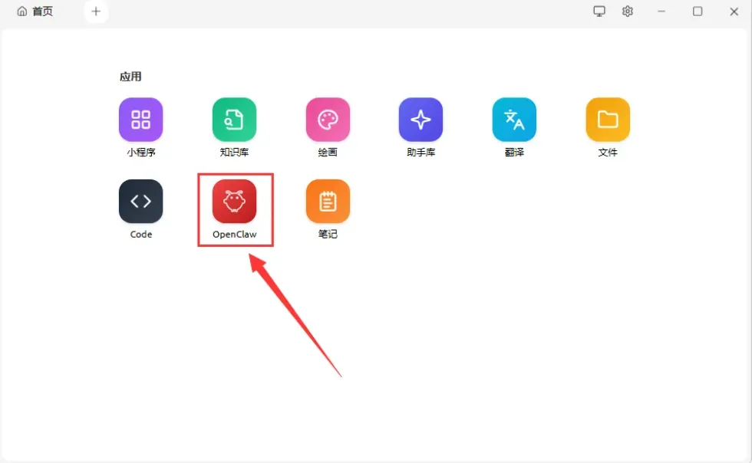Launch the Code app
The image size is (752, 463).
(140, 202)
